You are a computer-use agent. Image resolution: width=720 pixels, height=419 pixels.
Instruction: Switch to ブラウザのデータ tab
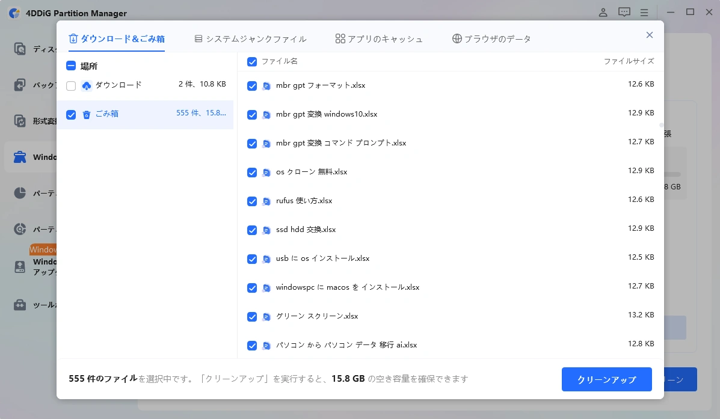coord(491,39)
